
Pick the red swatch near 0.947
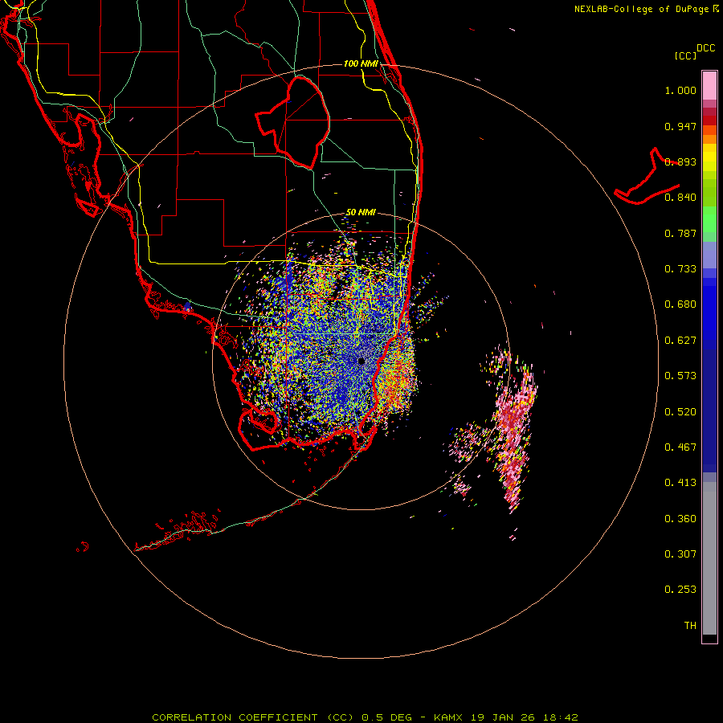709,120
